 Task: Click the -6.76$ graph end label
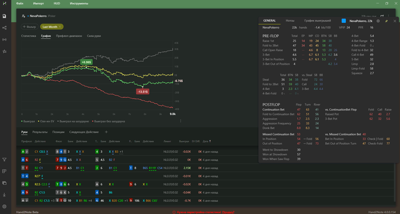click(x=178, y=81)
